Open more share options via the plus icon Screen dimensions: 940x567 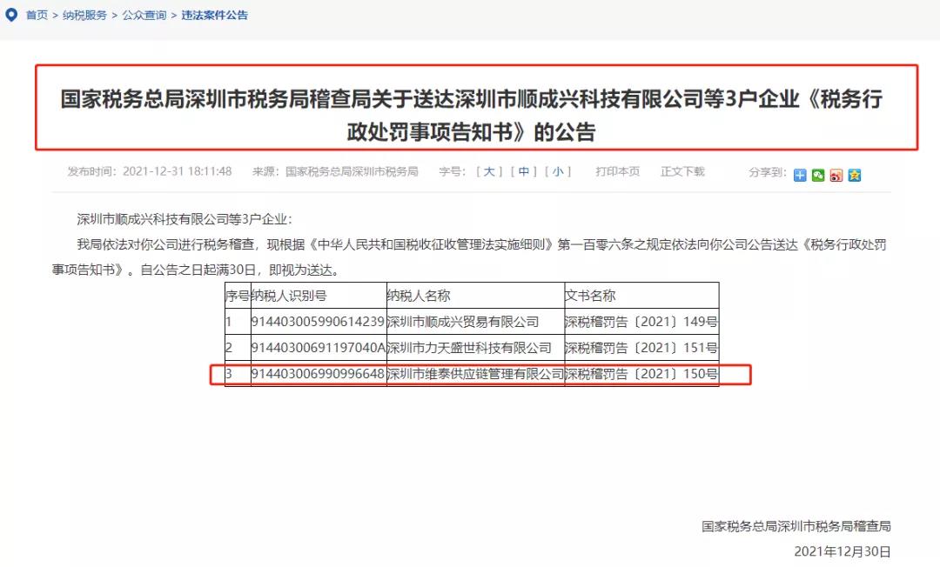[799, 175]
